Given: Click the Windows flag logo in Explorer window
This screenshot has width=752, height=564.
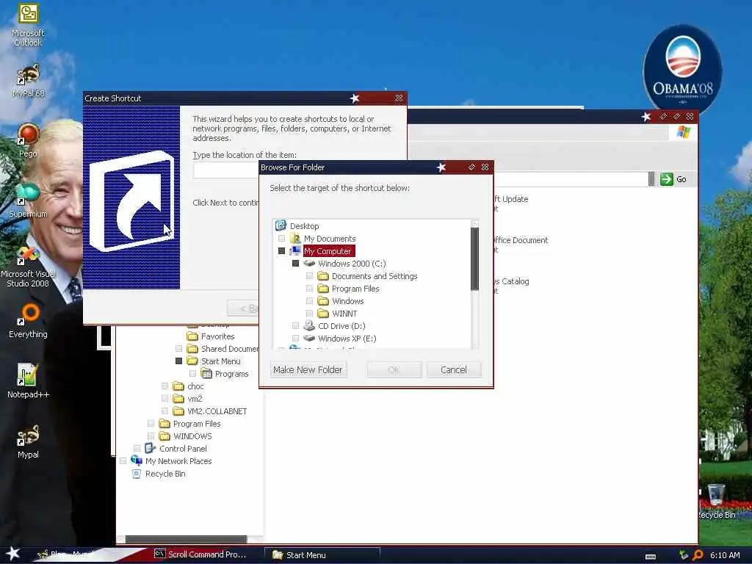Looking at the screenshot, I should (x=684, y=132).
